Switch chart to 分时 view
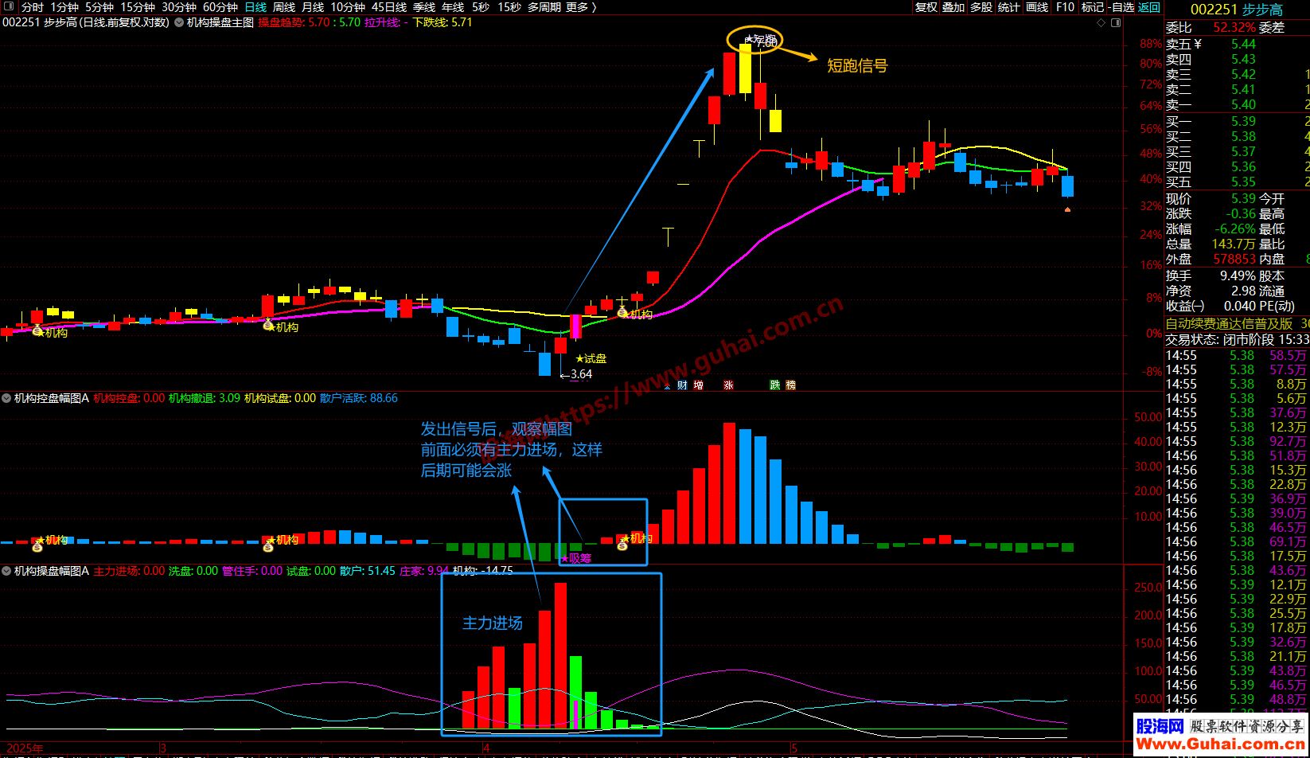This screenshot has height=758, width=1310. (33, 7)
